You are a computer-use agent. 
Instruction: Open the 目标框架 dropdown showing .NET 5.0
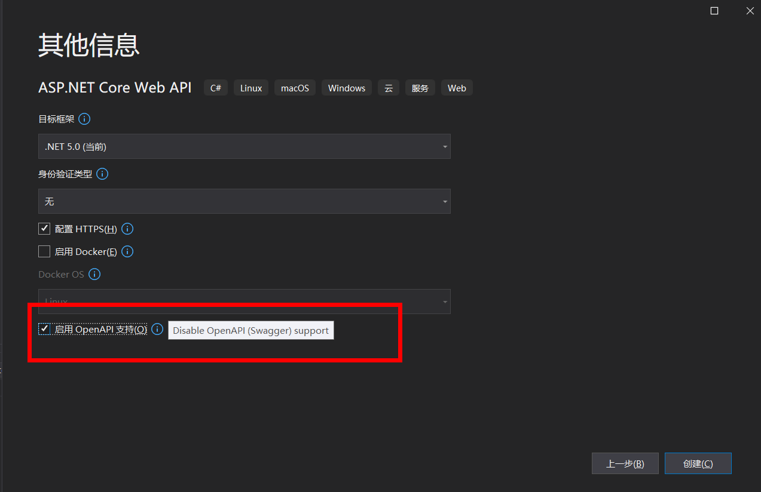[x=244, y=146]
